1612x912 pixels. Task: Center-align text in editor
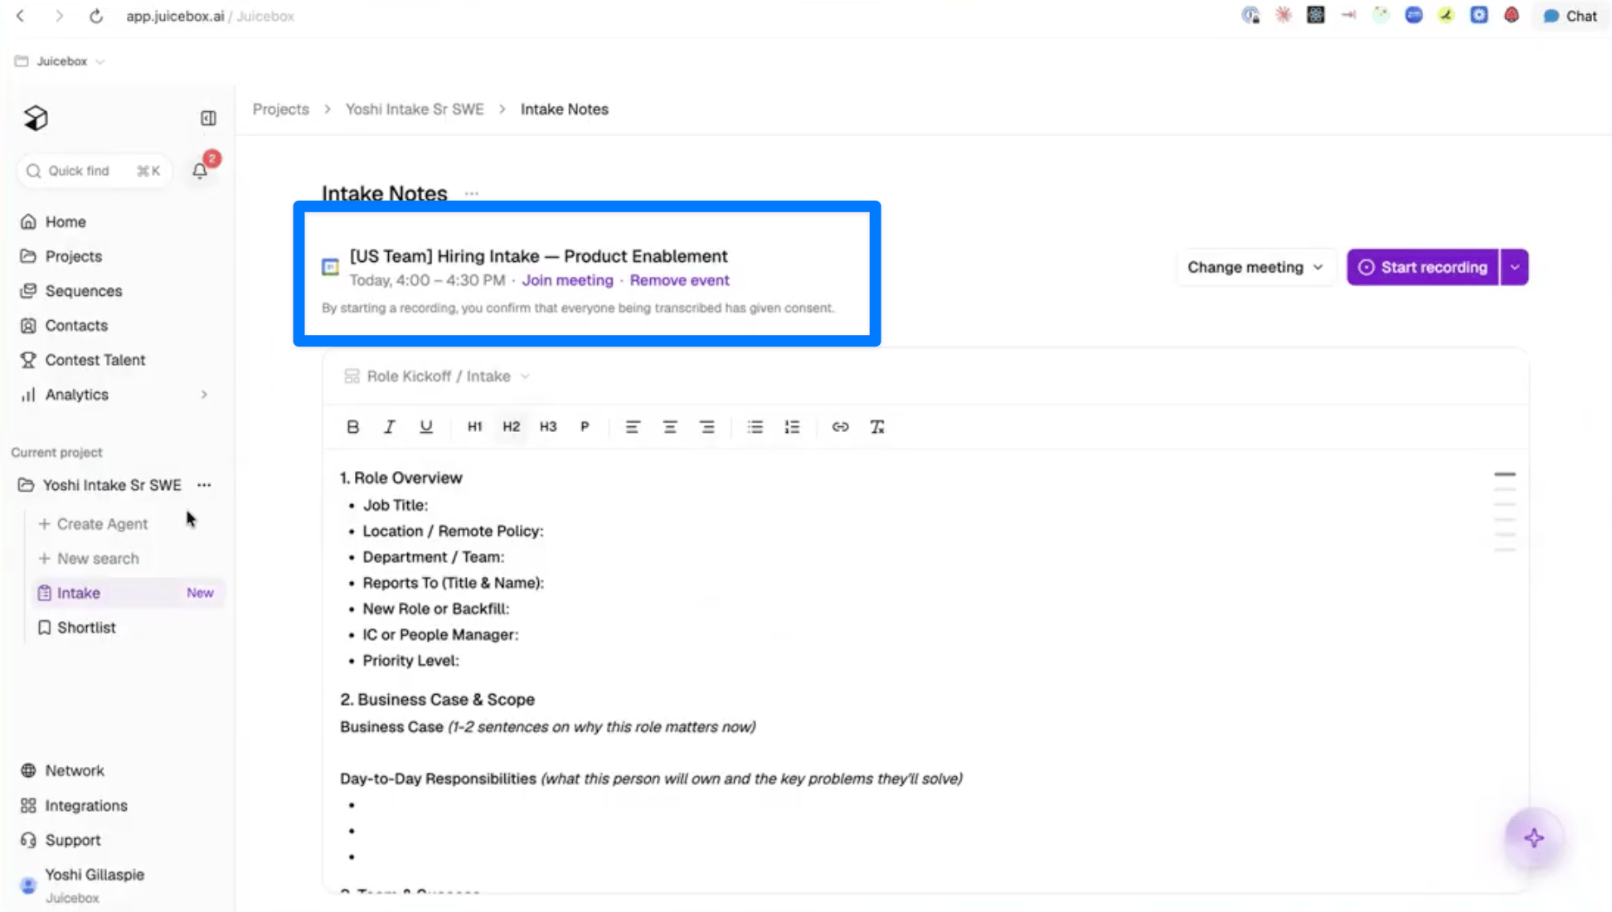click(670, 427)
